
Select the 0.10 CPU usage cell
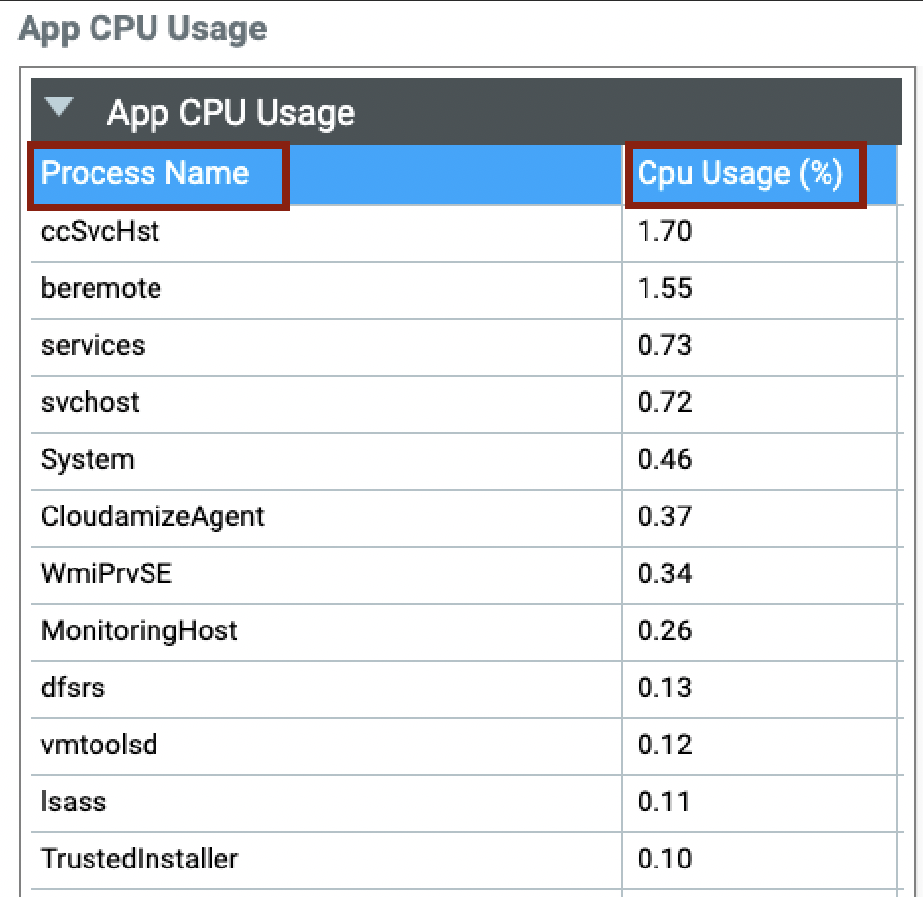(665, 859)
